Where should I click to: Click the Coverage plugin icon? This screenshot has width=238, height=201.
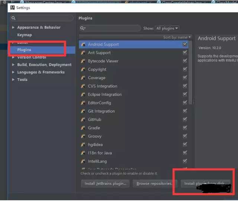[x=83, y=78]
